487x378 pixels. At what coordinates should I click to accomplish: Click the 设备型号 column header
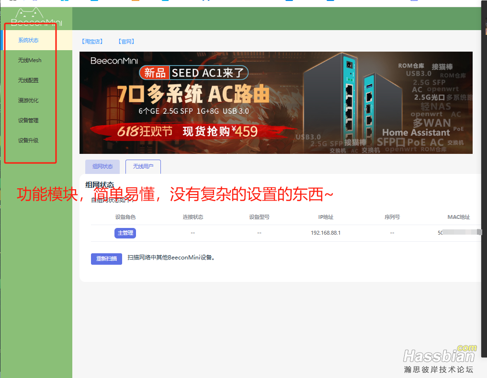[x=260, y=217]
